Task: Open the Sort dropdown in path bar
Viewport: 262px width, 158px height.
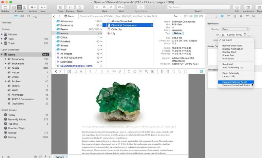Action: (x=177, y=16)
